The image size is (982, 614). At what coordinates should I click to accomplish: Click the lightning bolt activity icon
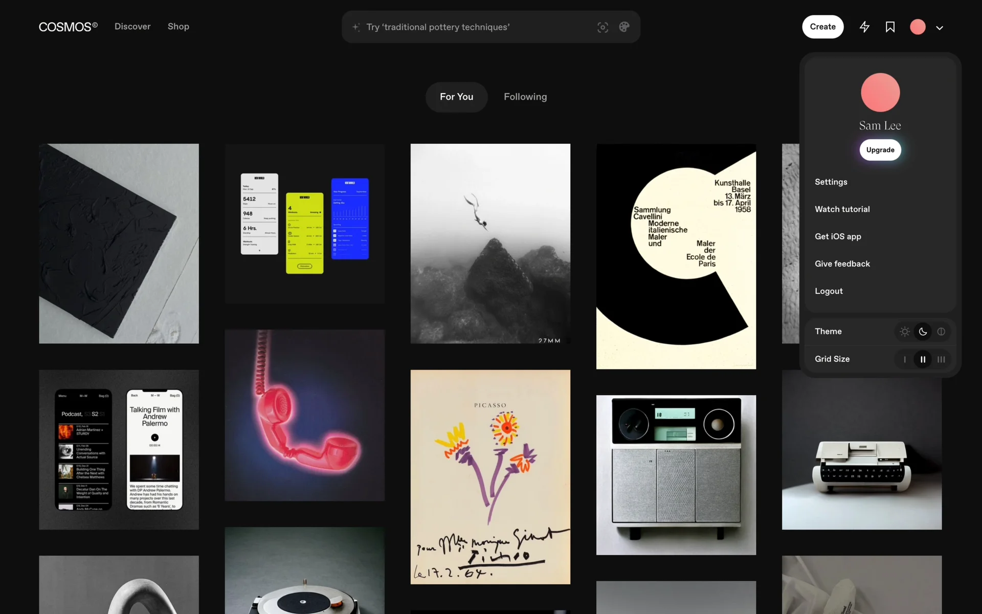pyautogui.click(x=864, y=27)
